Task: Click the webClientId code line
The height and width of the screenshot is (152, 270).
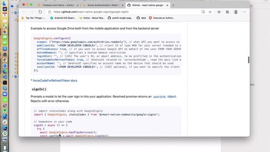Action: [109, 46]
